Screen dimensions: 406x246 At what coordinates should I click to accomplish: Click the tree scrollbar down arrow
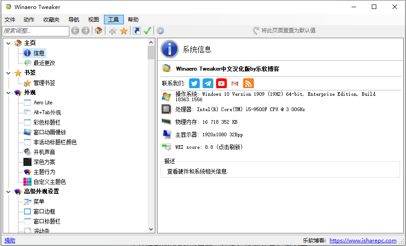[x=151, y=229]
